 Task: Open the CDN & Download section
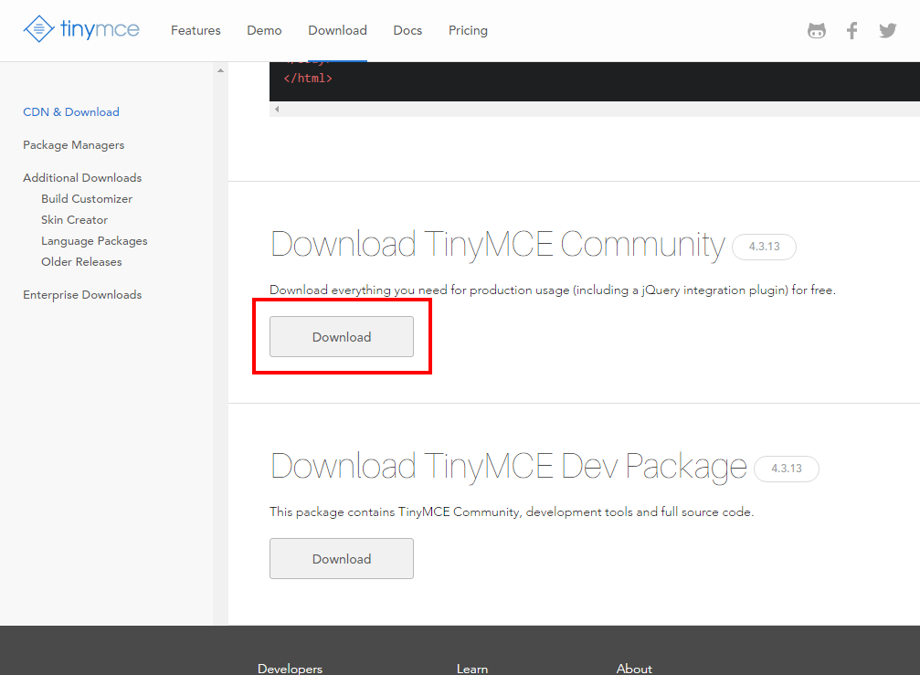pyautogui.click(x=70, y=111)
